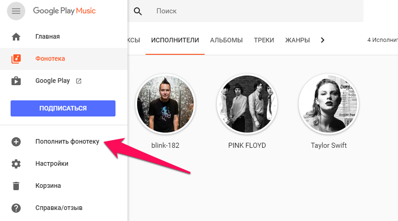Open the Пополнить фонотеку link

pos(67,141)
